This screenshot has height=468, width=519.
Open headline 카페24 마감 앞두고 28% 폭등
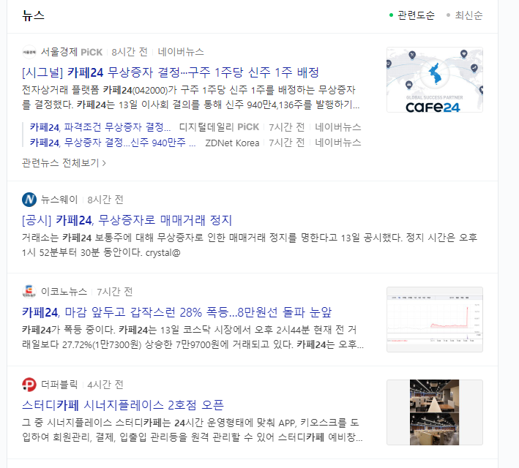(x=176, y=312)
